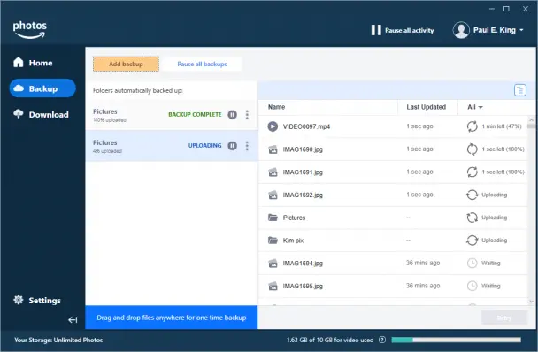Click the file list scrollbar up arrow
538x352 pixels.
click(531, 119)
